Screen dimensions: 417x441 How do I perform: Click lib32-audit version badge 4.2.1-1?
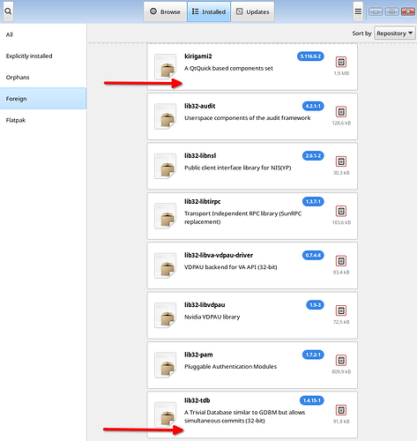tap(313, 106)
